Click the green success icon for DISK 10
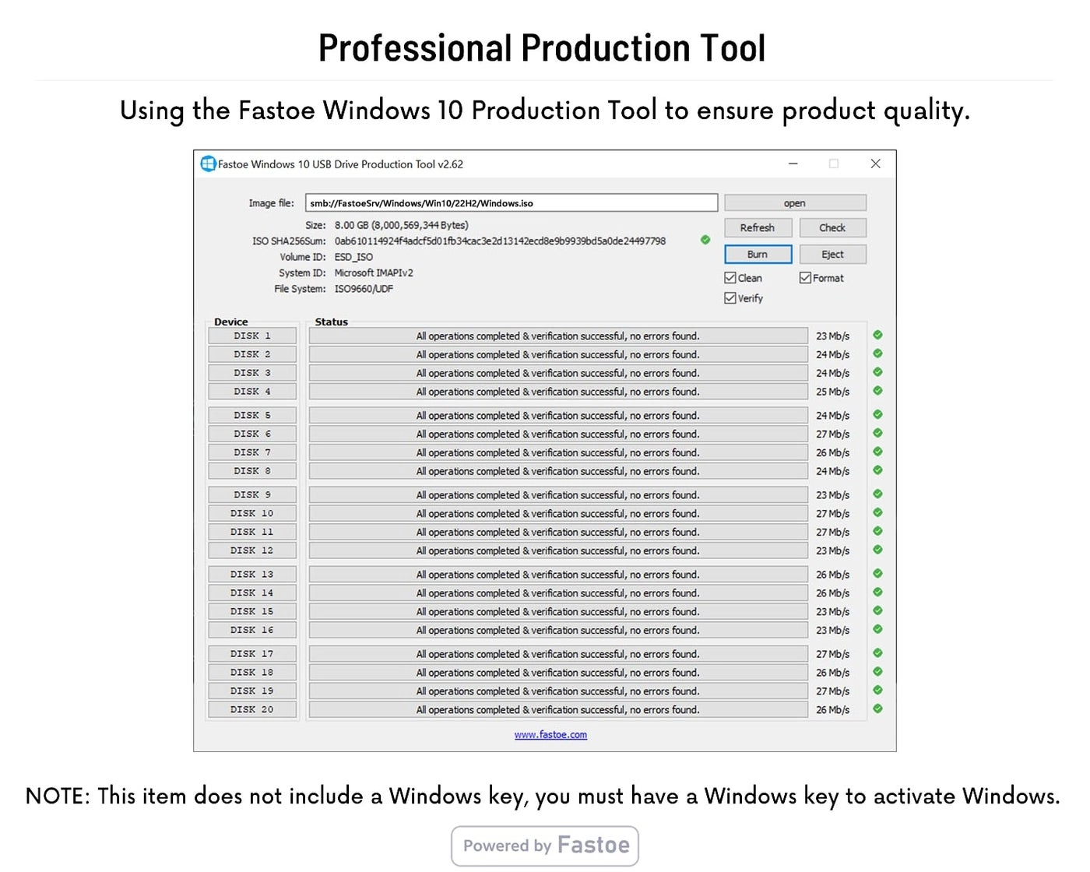Viewport: 1090px width, 872px height. click(877, 513)
